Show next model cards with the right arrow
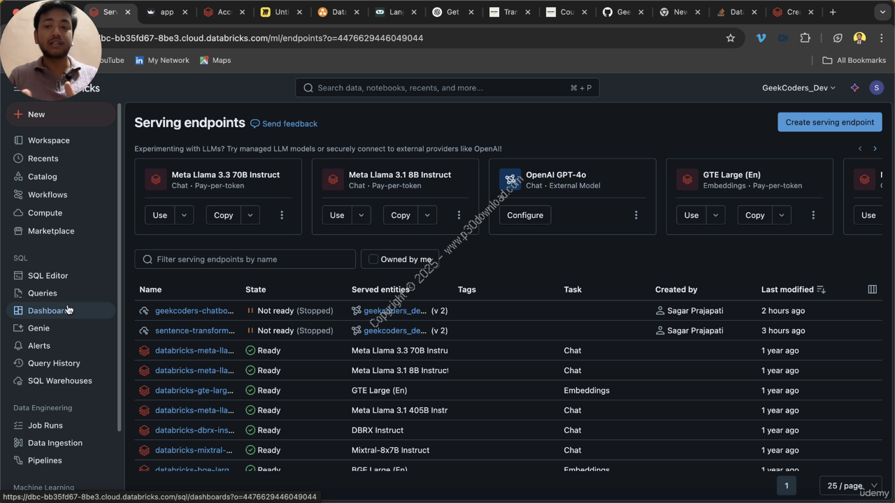Image resolution: width=895 pixels, height=503 pixels. pos(875,148)
